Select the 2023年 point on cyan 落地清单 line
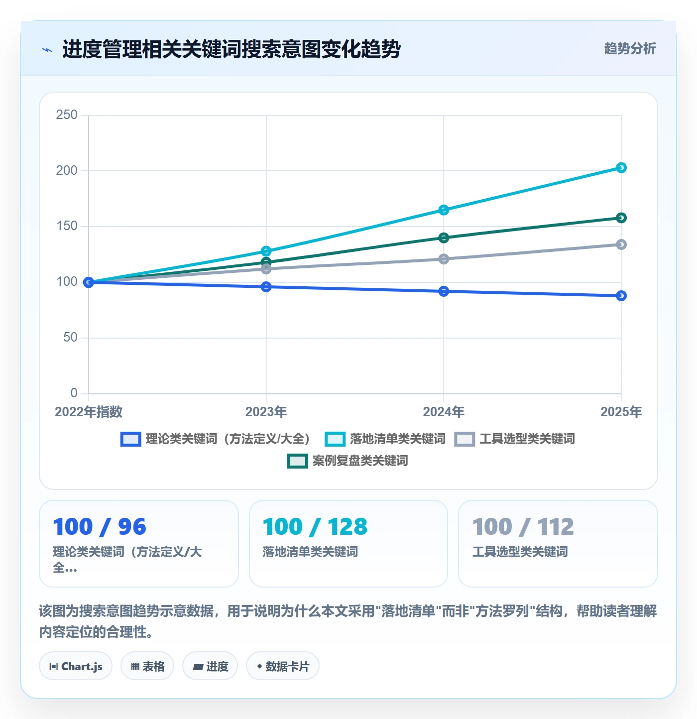The image size is (697, 719). (266, 251)
